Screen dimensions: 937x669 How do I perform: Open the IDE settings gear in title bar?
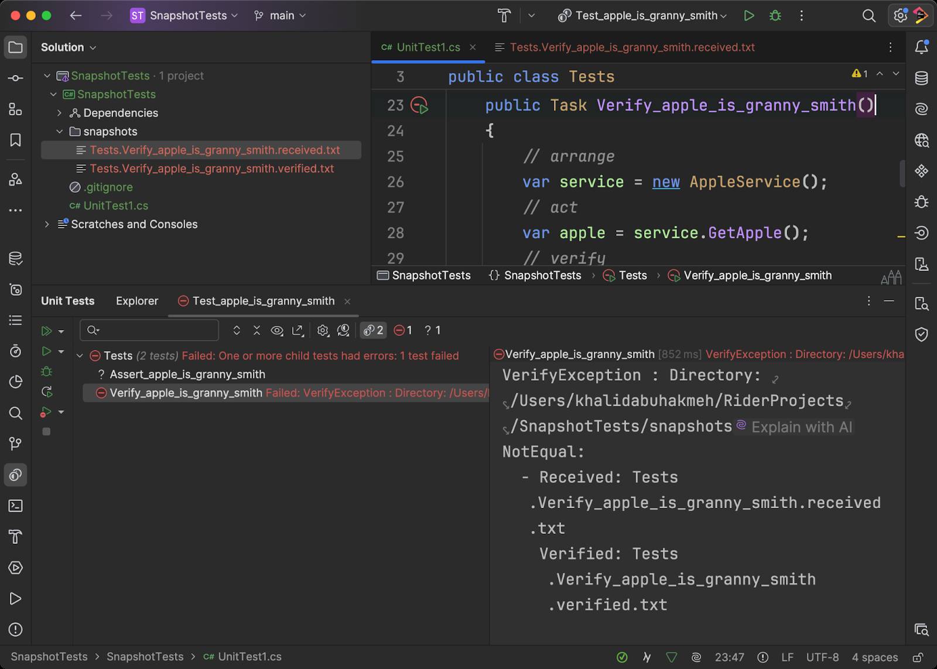pos(900,16)
